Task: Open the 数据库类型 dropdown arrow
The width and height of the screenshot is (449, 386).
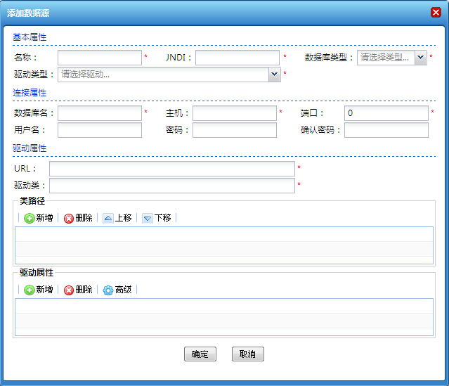Action: (x=420, y=58)
